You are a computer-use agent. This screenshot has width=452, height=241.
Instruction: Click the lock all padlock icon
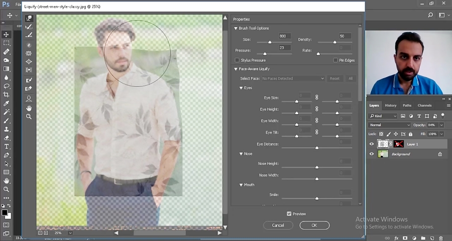click(410, 134)
